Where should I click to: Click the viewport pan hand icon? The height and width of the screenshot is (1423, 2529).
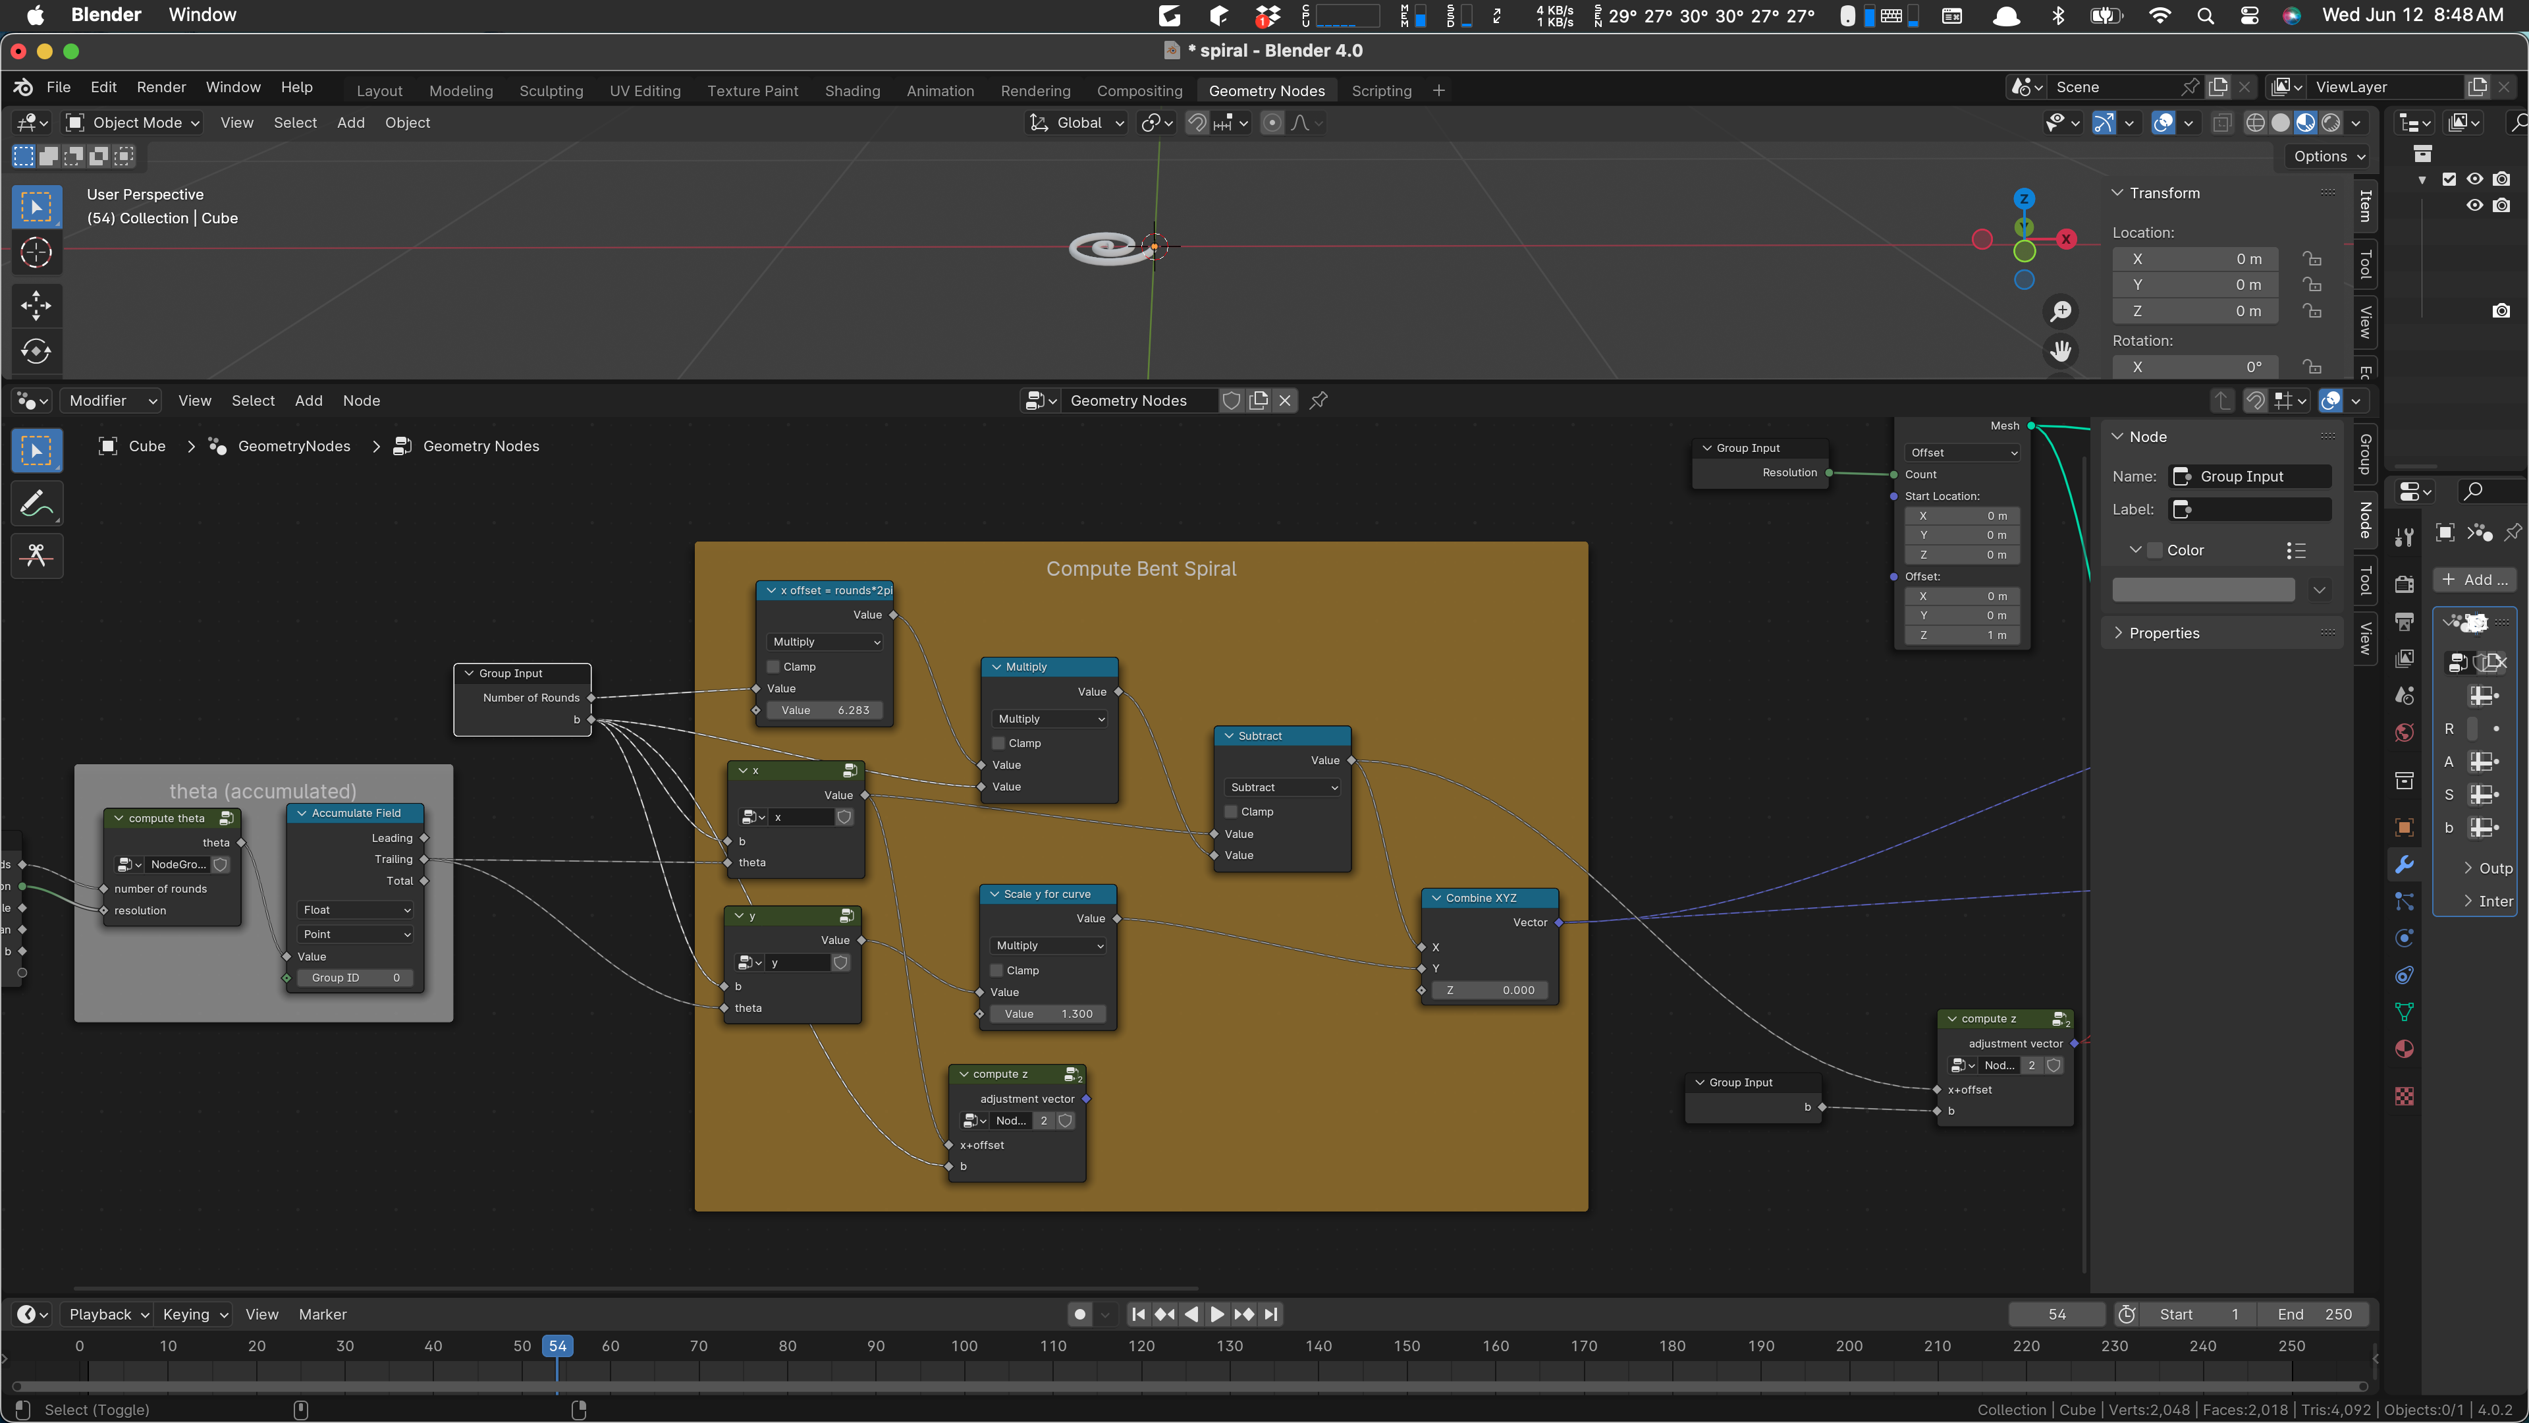coord(2061,350)
